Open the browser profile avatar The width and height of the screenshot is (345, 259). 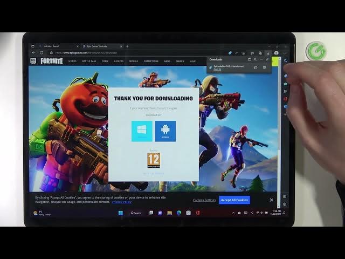pyautogui.click(x=277, y=53)
